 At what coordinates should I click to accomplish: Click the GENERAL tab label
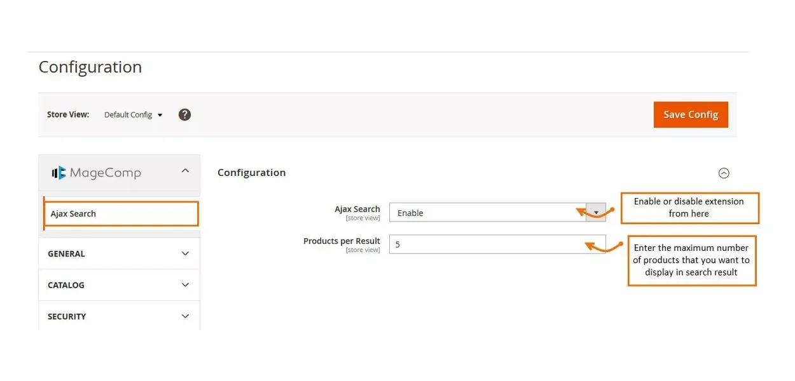click(66, 254)
